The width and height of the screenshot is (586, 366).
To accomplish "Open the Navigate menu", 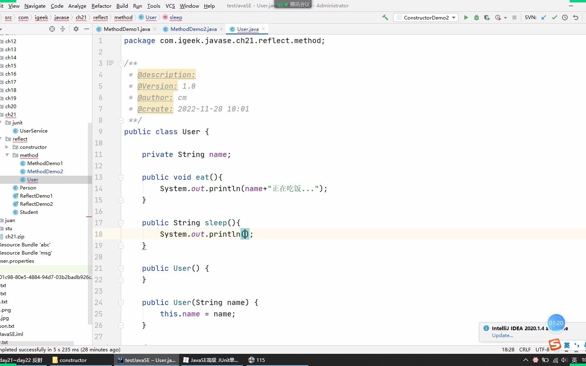I will click(35, 6).
